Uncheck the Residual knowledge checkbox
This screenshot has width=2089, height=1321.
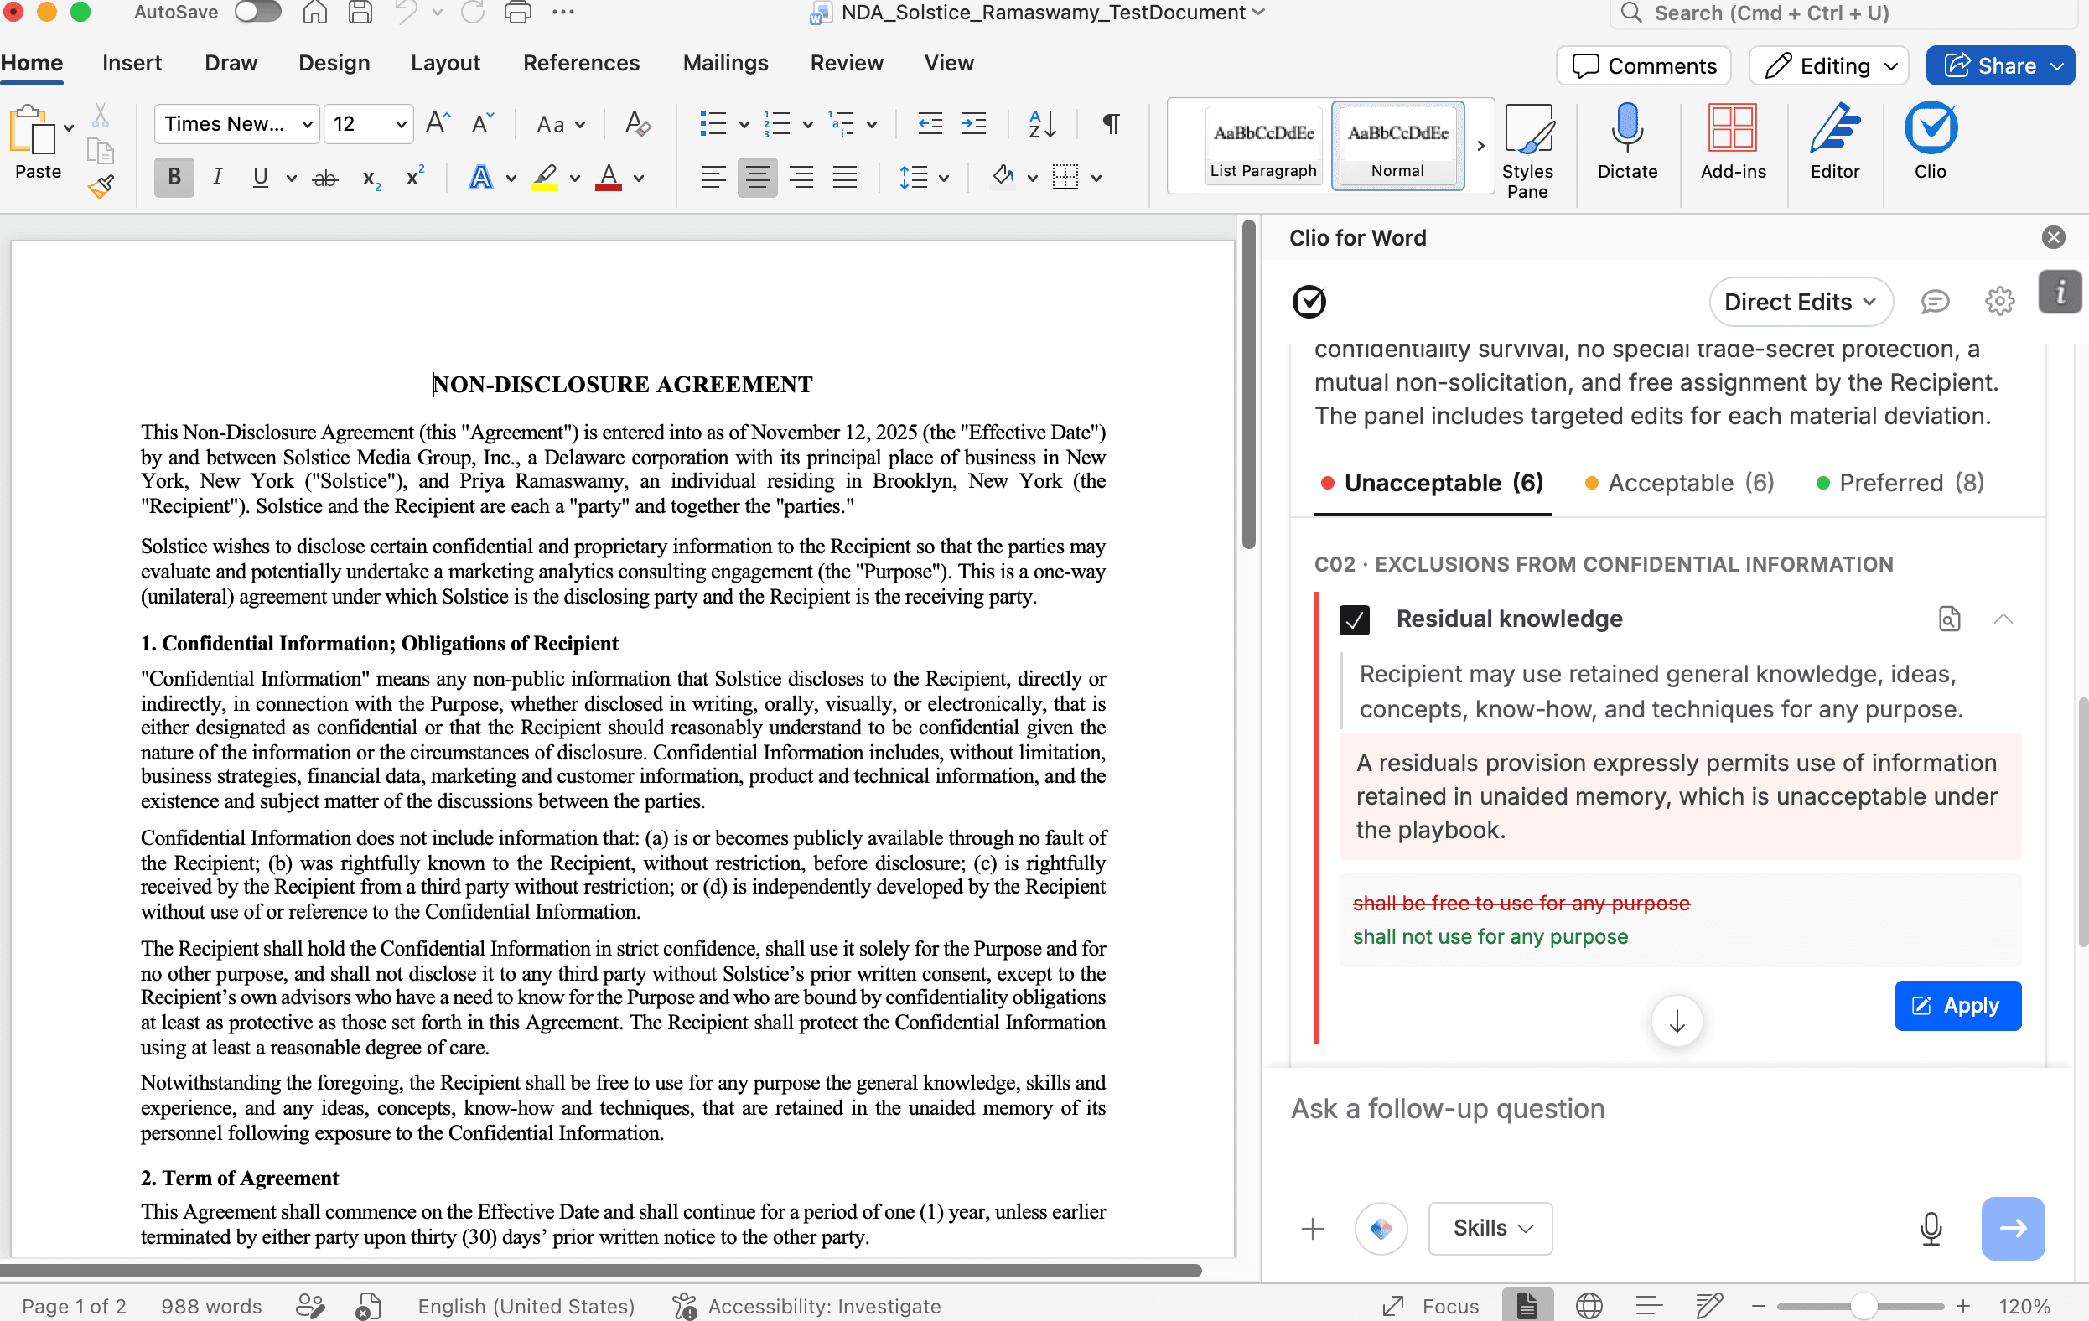(x=1353, y=619)
